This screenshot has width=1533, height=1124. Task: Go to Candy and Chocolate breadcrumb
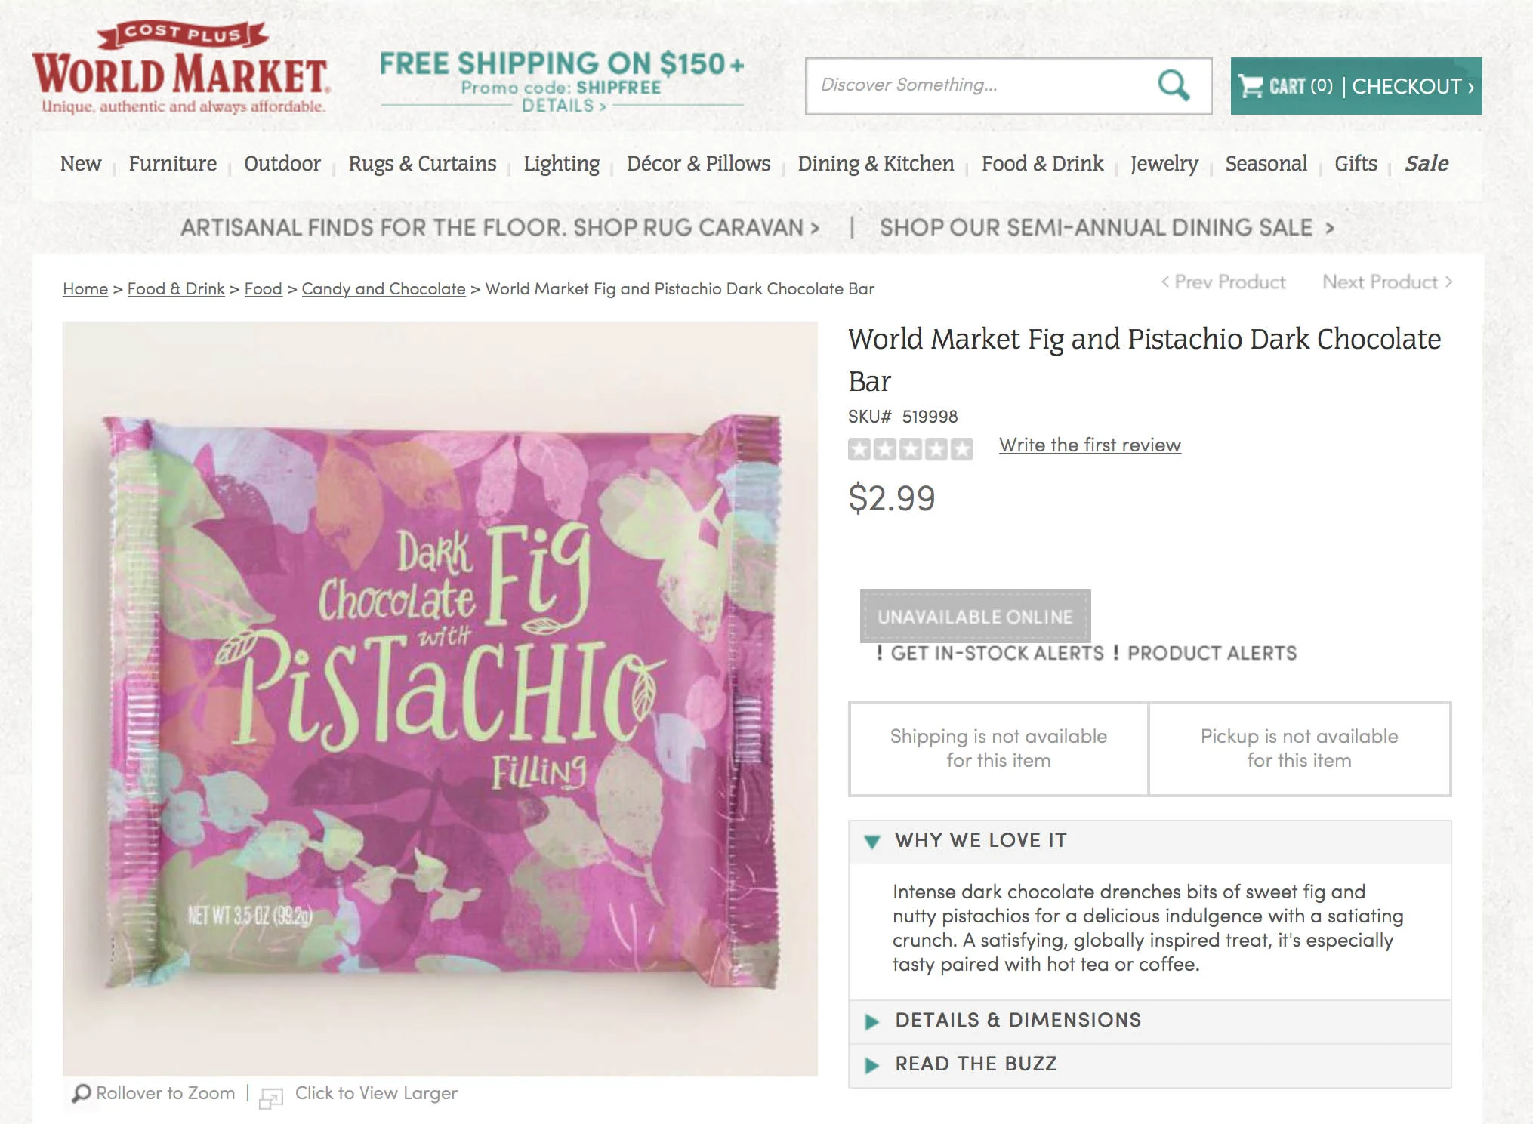pyautogui.click(x=384, y=289)
